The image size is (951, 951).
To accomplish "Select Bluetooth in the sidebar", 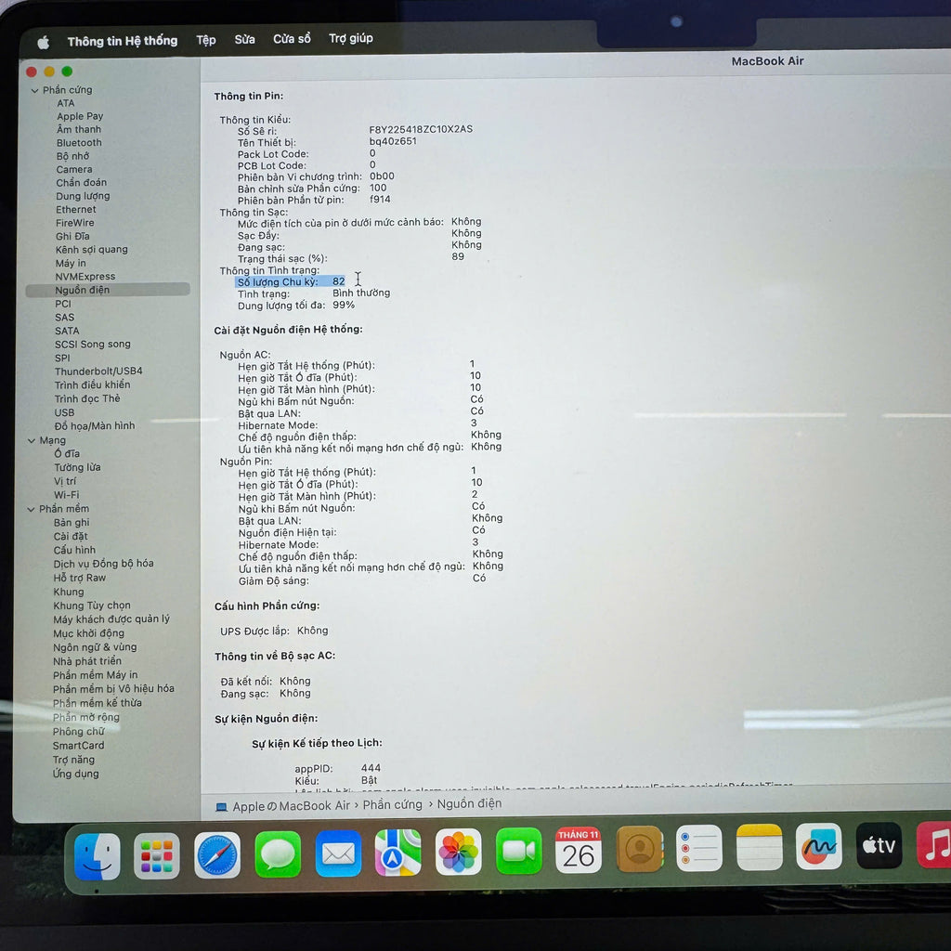I will pos(79,143).
